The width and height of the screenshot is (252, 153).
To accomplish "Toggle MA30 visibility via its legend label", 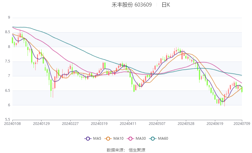I will point(140,138).
